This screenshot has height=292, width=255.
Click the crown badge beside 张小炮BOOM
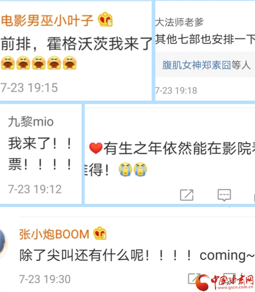(100, 233)
